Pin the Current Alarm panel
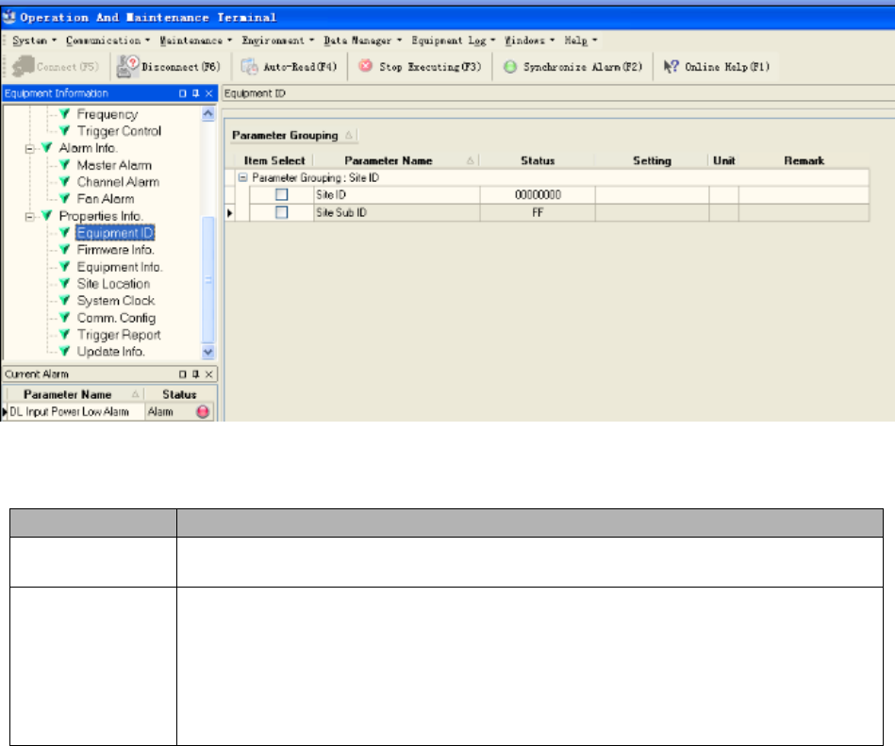 pyautogui.click(x=196, y=373)
